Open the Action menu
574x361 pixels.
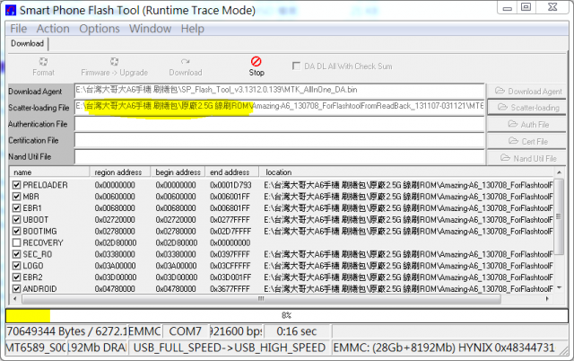(x=53, y=29)
